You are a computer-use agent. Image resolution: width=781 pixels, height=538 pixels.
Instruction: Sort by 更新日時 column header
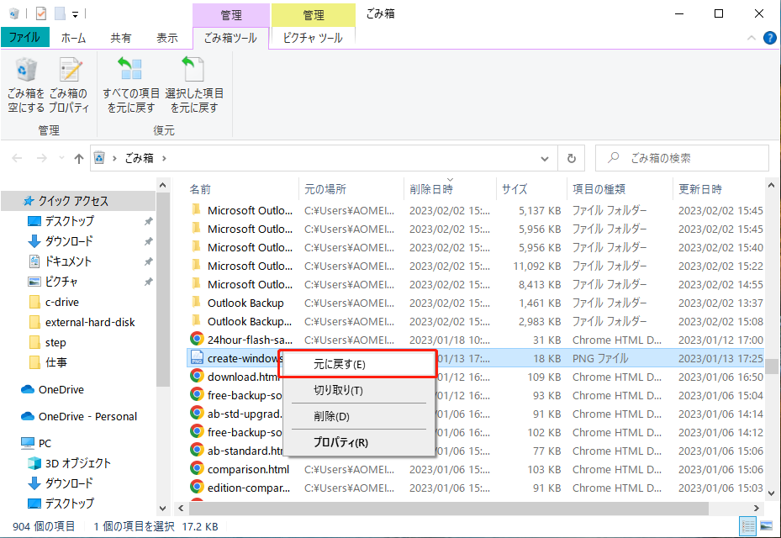[x=717, y=189]
